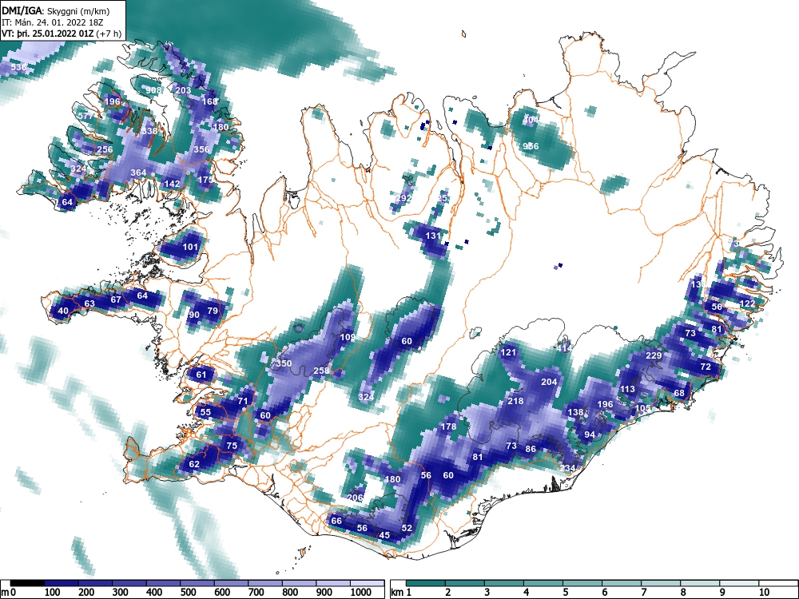Click the 40 value on Snæfellsnes tip

pyautogui.click(x=63, y=311)
